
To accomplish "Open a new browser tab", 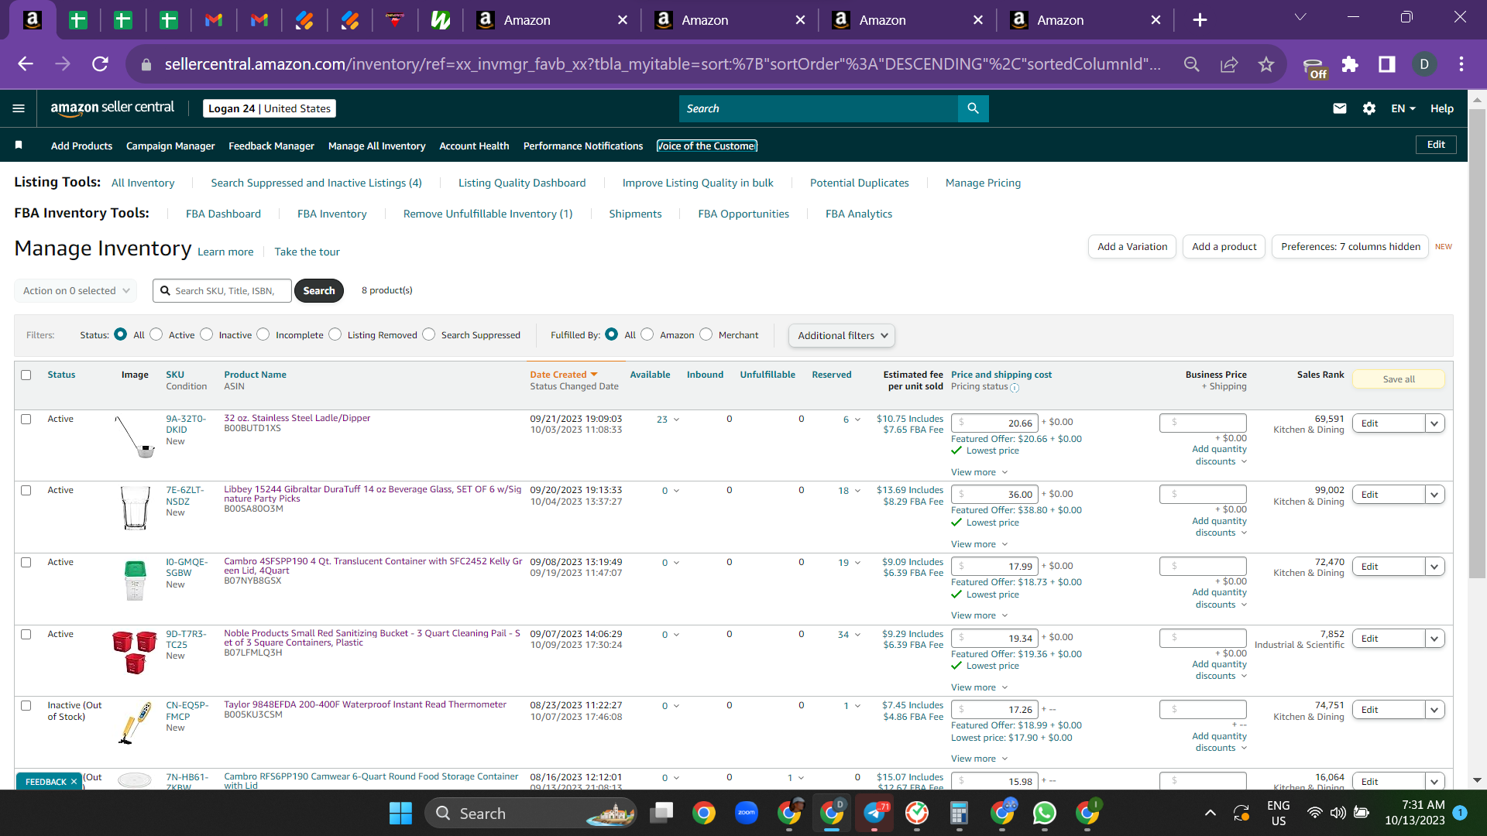I will [1200, 20].
